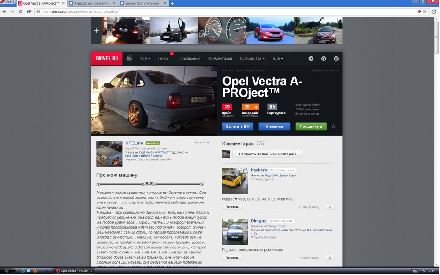The height and width of the screenshot is (275, 440).
Task: Close the Аудиозаписи Сергея tab
Action: click(114, 3)
